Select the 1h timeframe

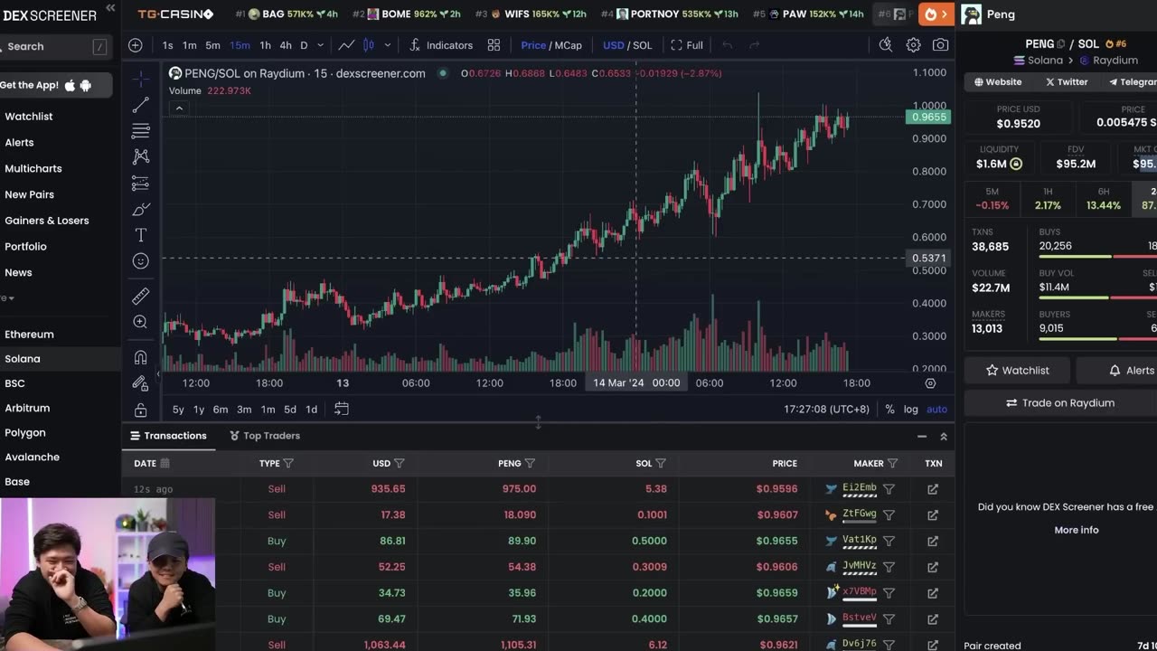click(x=265, y=45)
